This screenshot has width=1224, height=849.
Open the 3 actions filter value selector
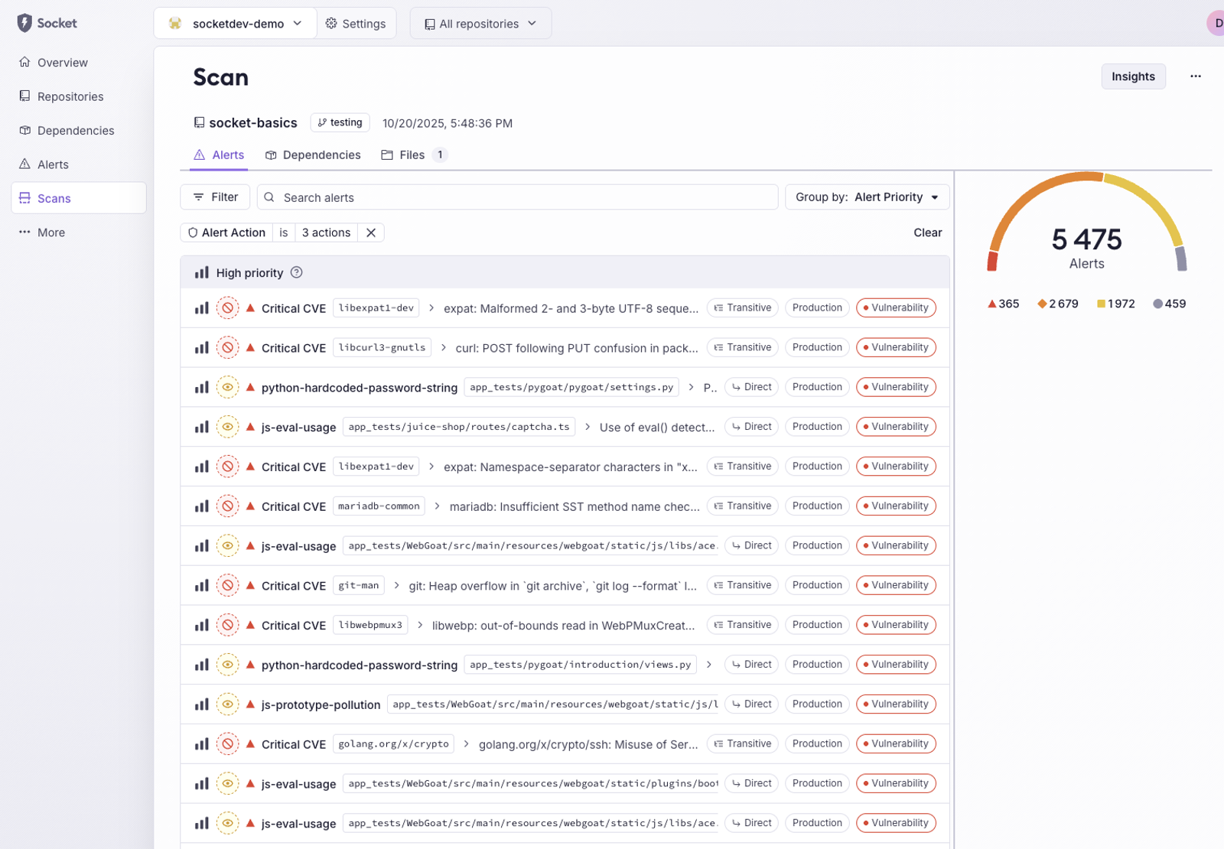pos(326,233)
